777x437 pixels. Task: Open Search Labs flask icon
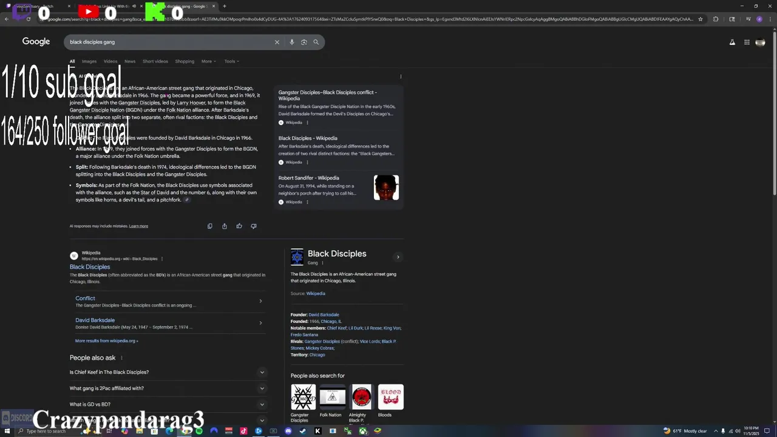pyautogui.click(x=732, y=42)
